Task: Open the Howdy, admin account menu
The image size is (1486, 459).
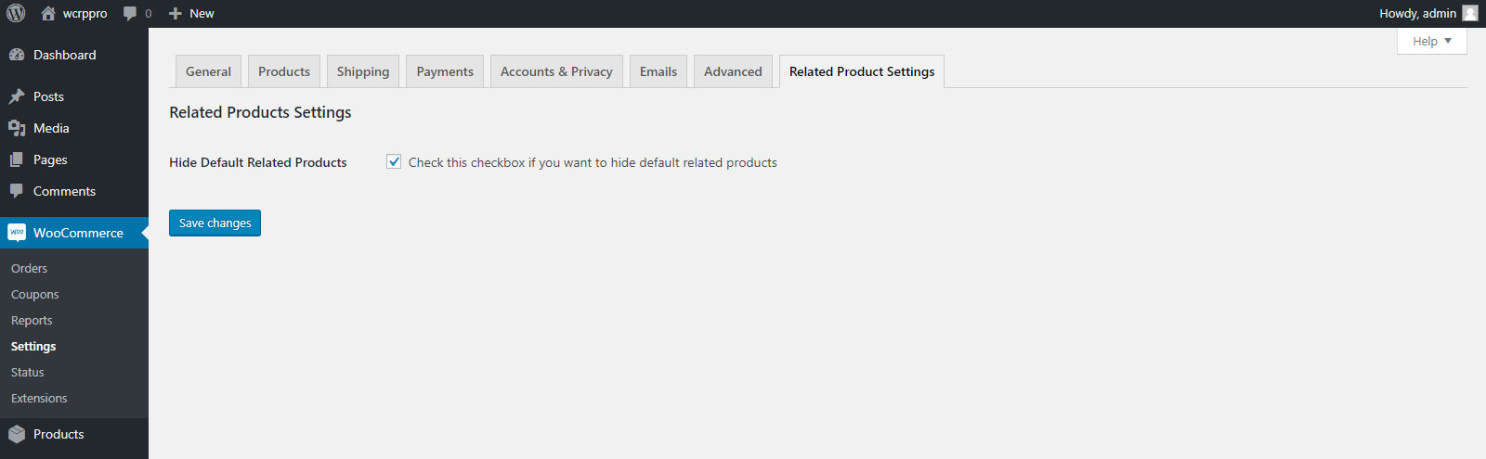Action: [1427, 13]
